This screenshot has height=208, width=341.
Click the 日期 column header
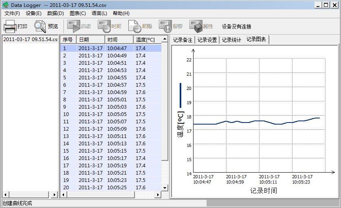click(x=91, y=40)
